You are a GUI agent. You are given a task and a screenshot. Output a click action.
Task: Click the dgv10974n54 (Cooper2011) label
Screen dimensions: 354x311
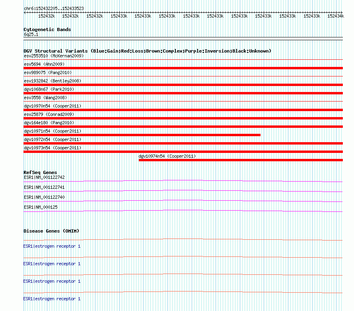tap(167, 156)
